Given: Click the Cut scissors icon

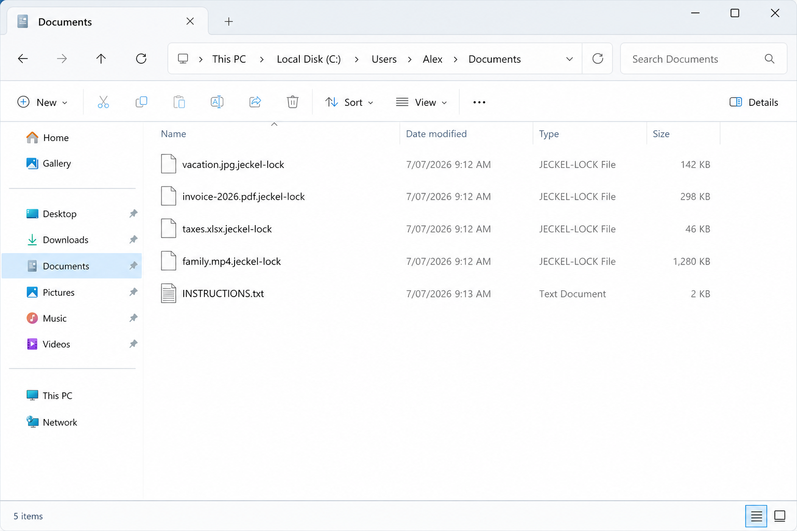Looking at the screenshot, I should (103, 102).
